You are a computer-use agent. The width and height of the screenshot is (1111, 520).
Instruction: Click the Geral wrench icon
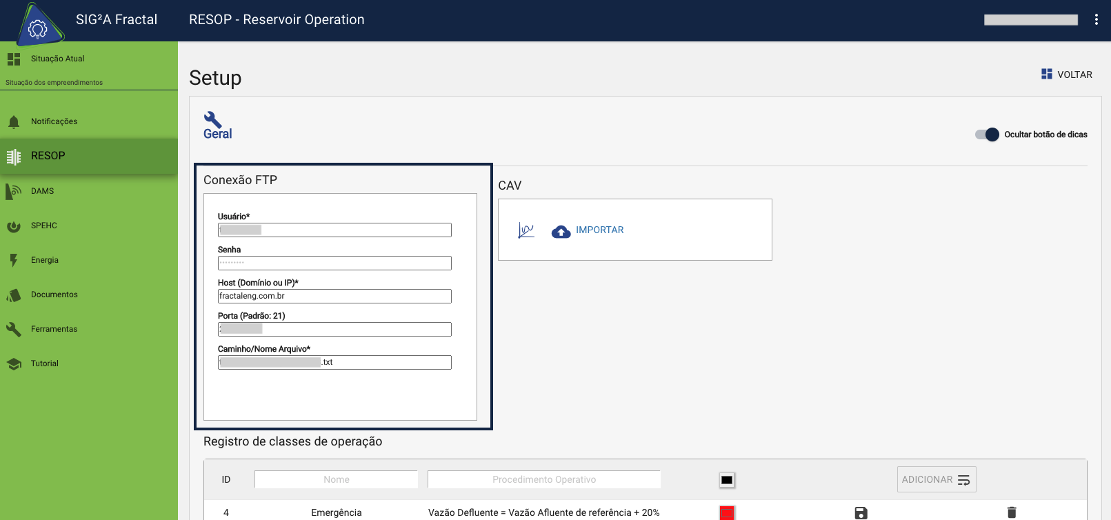(x=212, y=119)
